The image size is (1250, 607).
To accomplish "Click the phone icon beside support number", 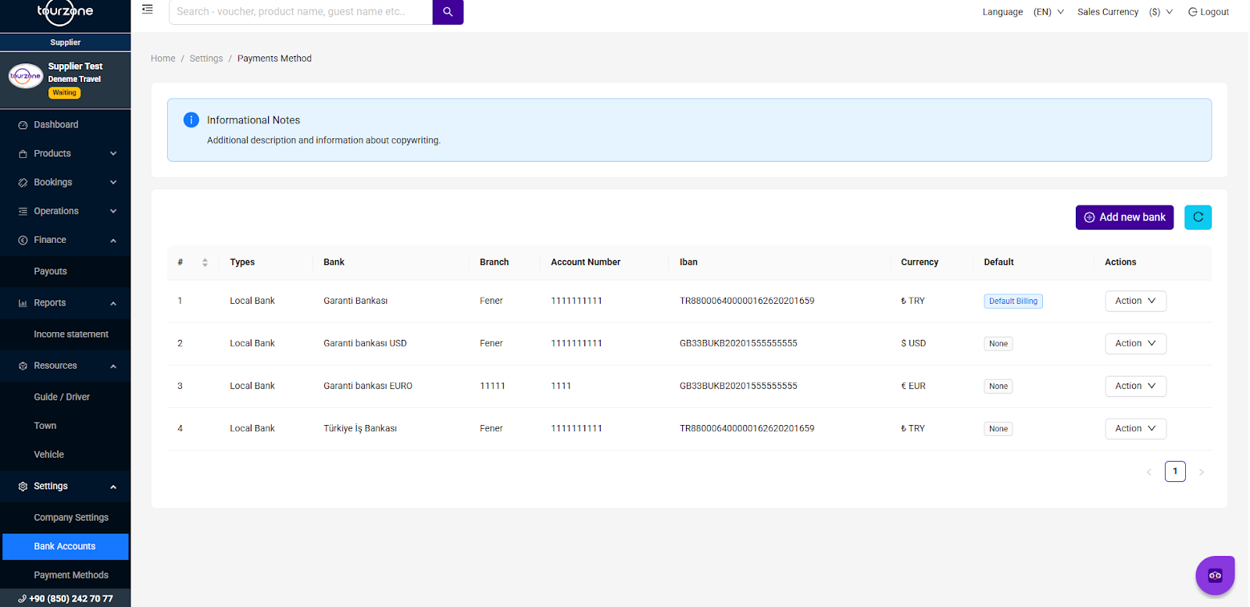I will (x=22, y=599).
